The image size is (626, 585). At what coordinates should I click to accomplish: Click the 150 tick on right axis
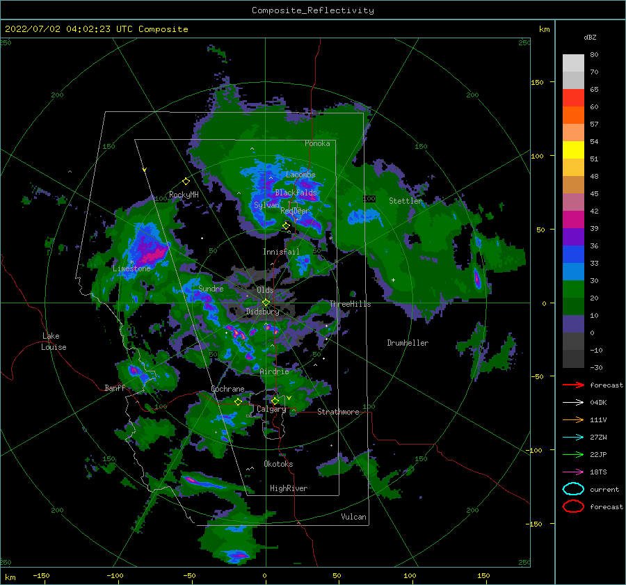coord(537,82)
